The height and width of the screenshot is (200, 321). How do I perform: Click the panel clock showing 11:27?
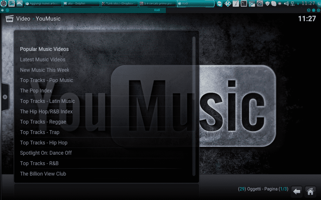[x=308, y=3]
